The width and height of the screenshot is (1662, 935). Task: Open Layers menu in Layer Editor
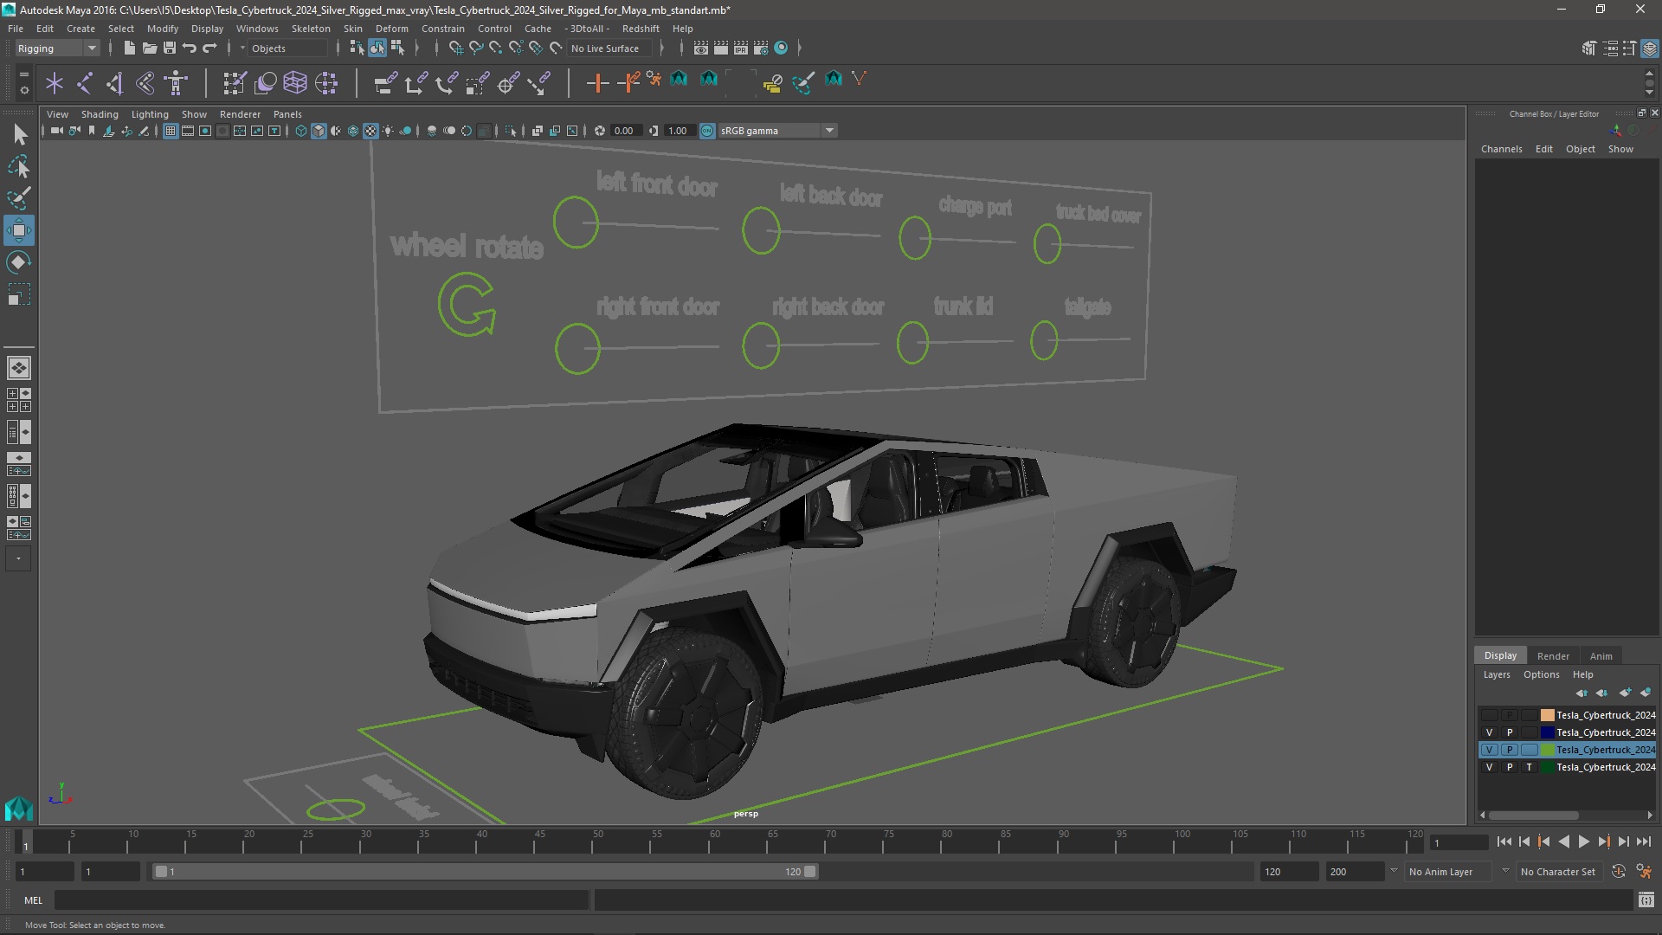pyautogui.click(x=1496, y=674)
